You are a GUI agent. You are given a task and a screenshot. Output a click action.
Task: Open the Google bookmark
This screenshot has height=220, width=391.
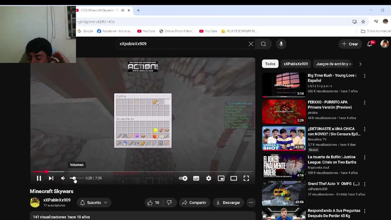tap(85, 31)
